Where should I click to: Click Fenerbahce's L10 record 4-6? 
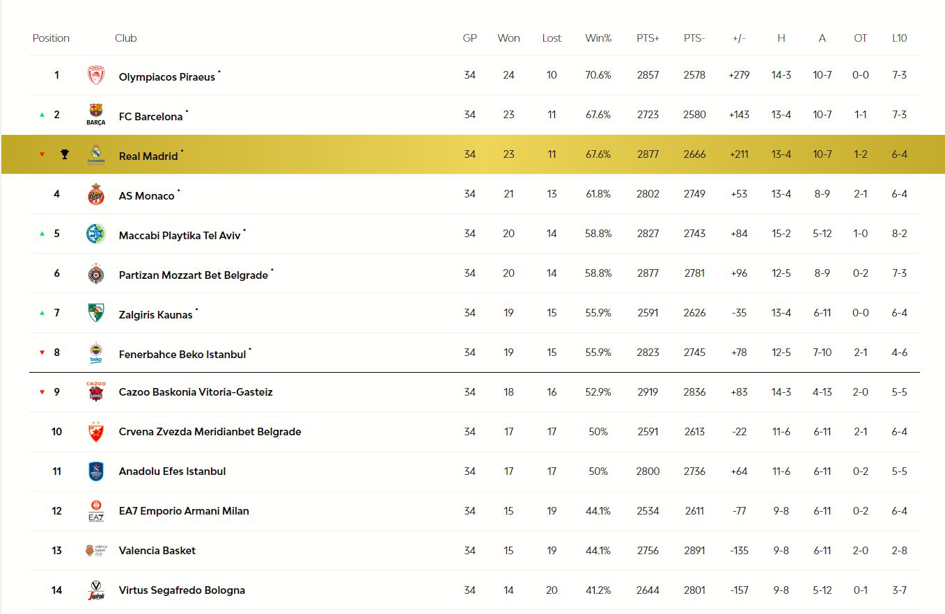pyautogui.click(x=899, y=353)
